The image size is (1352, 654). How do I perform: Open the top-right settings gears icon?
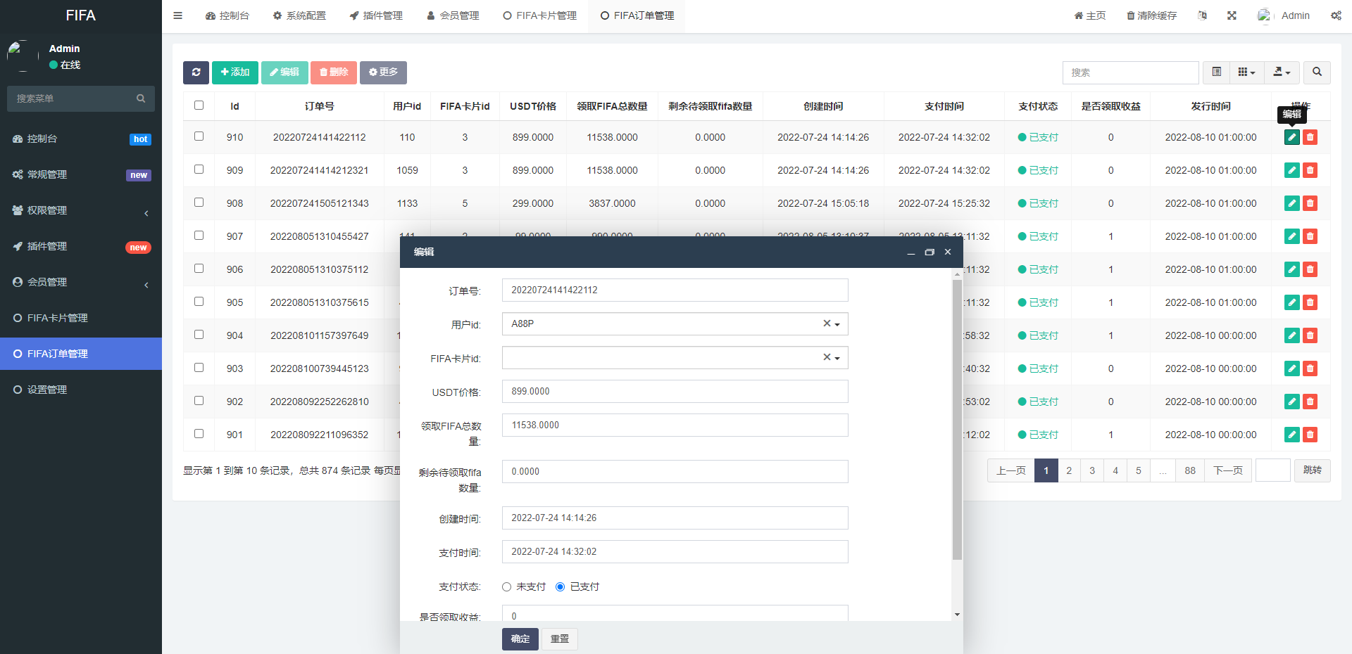[x=1336, y=15]
